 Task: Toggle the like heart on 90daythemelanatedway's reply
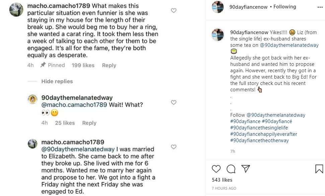click(174, 102)
